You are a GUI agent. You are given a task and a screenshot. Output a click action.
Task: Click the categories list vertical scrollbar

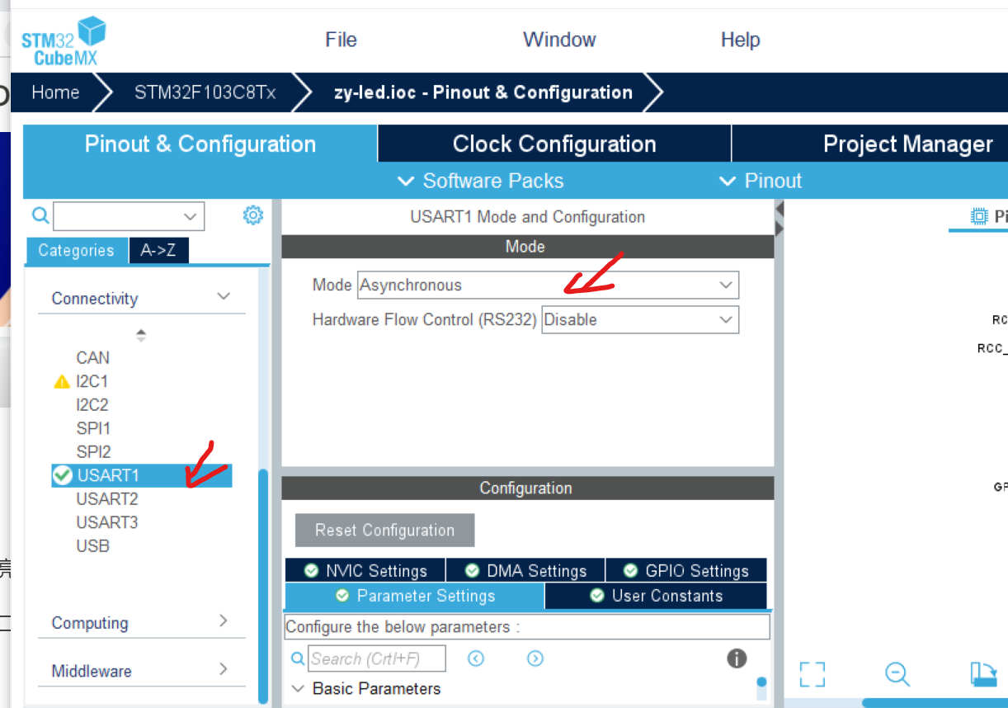pyautogui.click(x=263, y=587)
